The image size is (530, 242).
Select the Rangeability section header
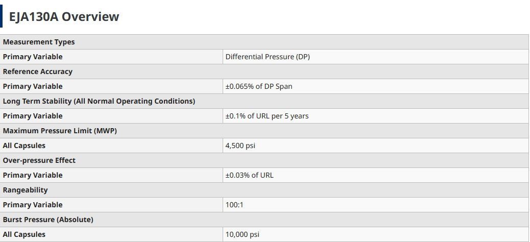point(264,190)
